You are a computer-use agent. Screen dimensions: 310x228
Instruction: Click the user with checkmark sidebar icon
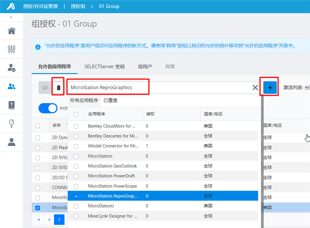click(x=12, y=68)
